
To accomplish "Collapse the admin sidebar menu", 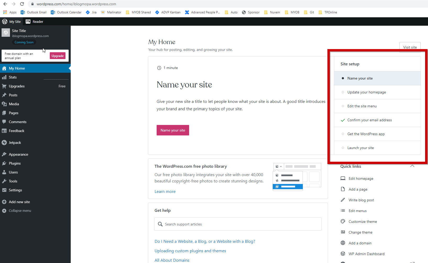I will (x=4, y=211).
